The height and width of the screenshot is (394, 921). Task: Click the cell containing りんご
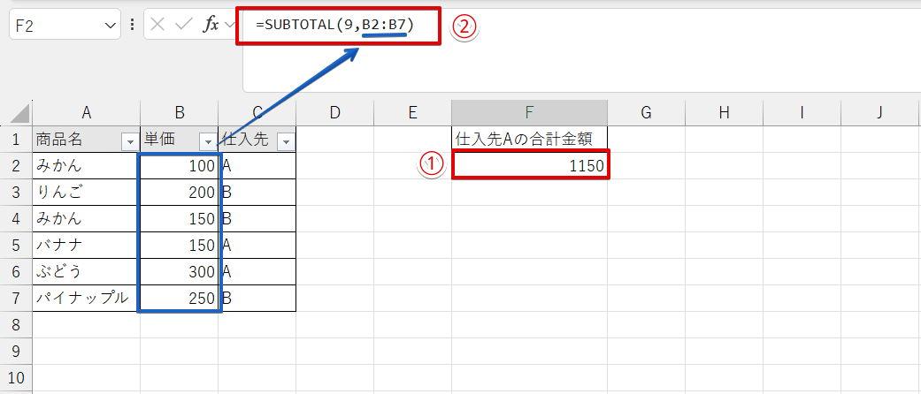86,193
